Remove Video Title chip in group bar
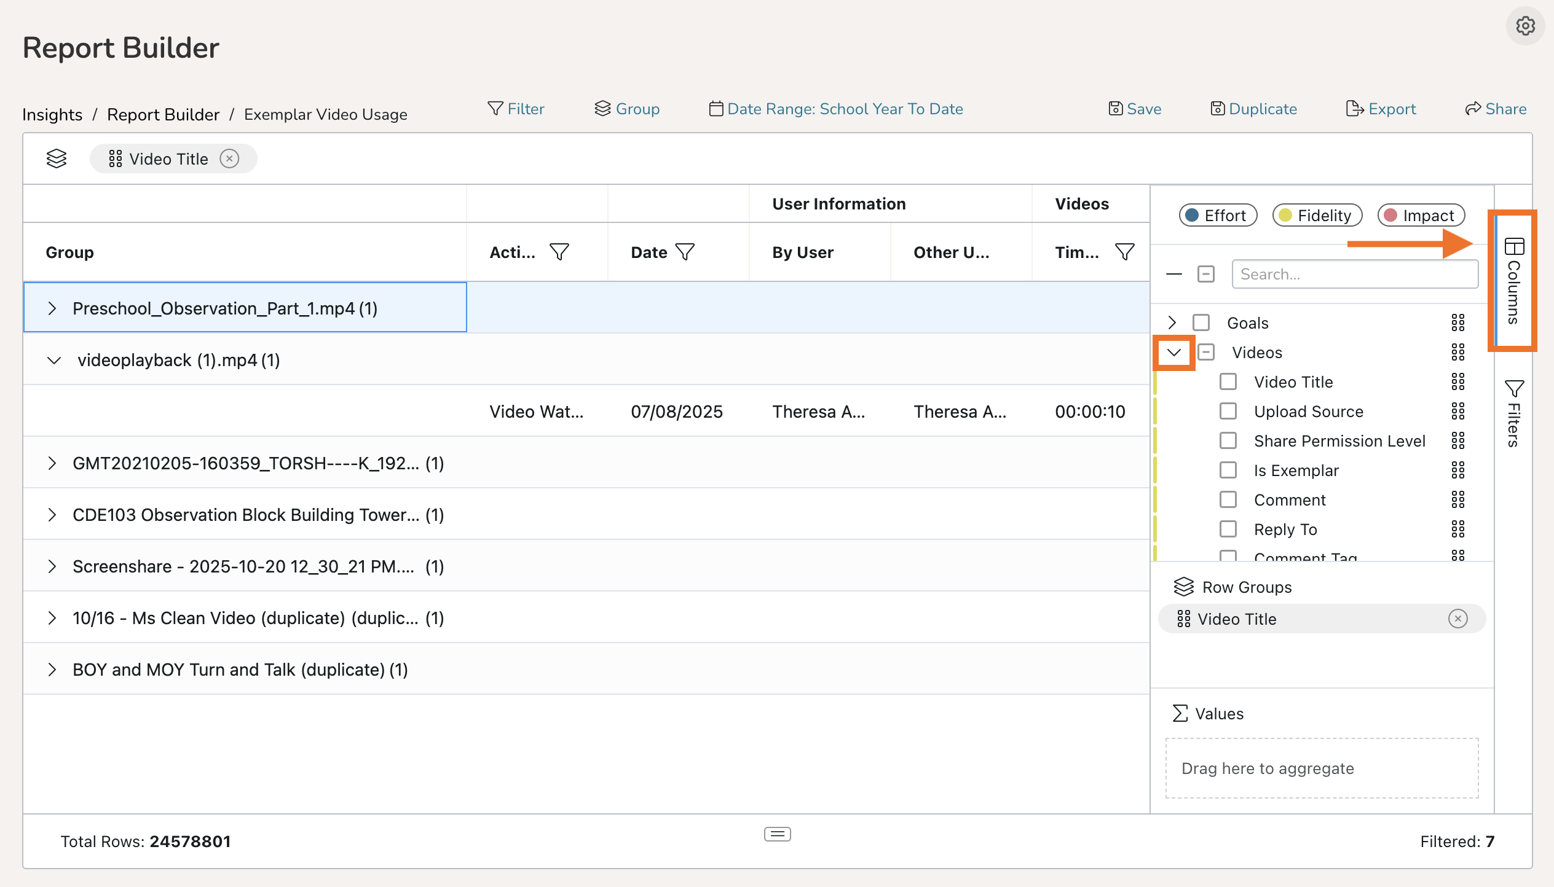 click(229, 159)
